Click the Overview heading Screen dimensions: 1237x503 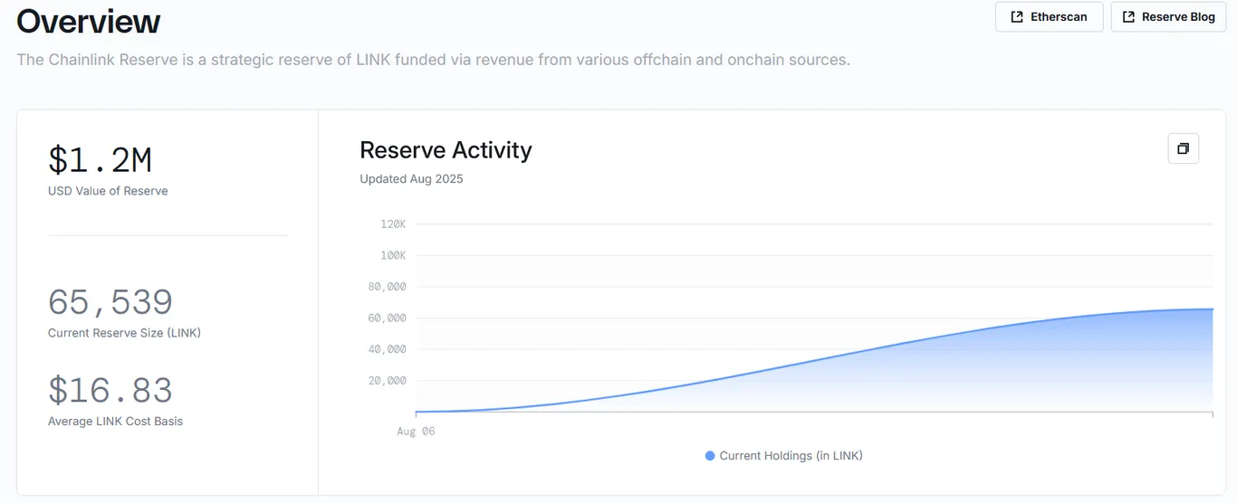tap(89, 21)
